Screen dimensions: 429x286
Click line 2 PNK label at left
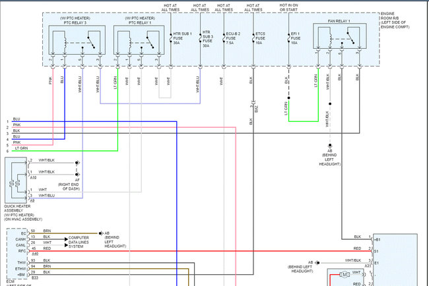pos(16,125)
